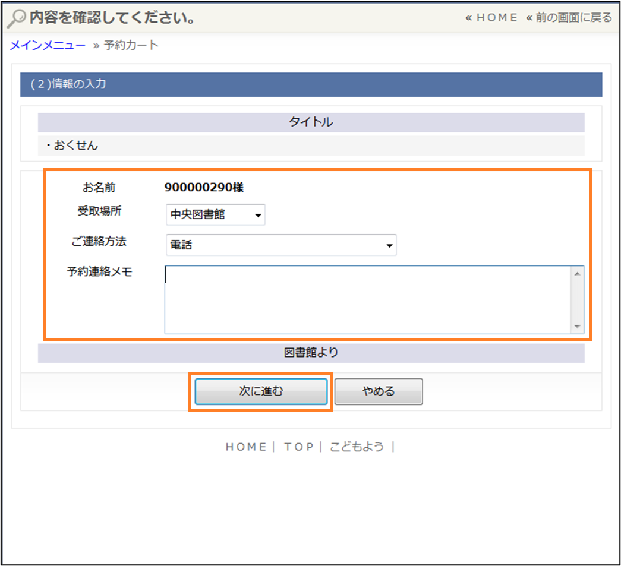Click (2)情報の入力 section heading

(x=311, y=84)
